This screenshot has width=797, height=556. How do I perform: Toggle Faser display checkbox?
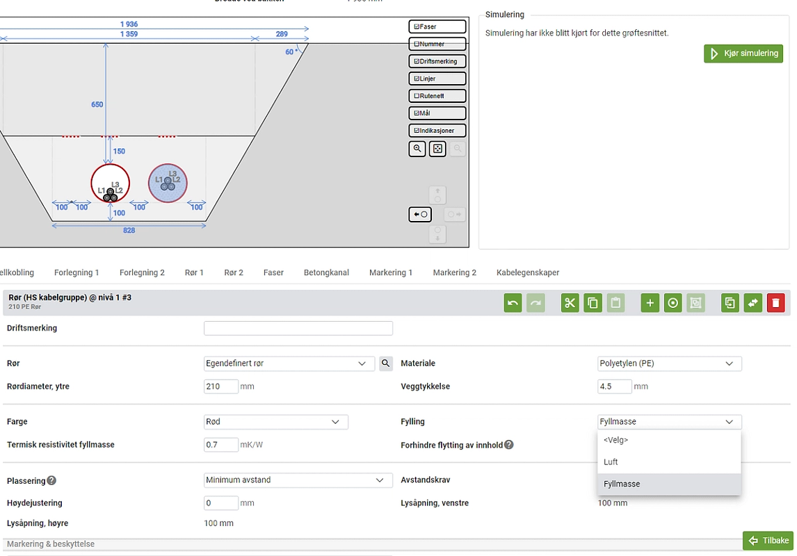[x=437, y=26]
